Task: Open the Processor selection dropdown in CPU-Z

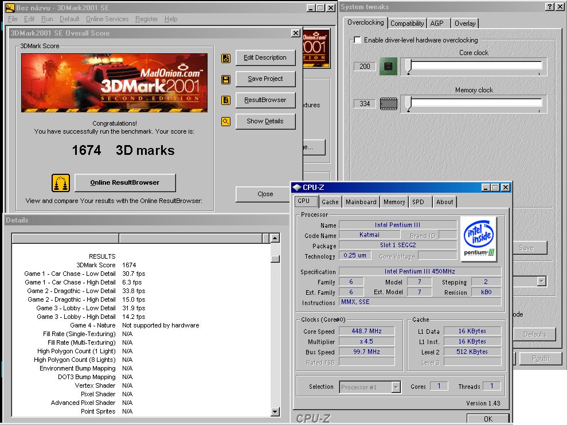Action: [396, 387]
